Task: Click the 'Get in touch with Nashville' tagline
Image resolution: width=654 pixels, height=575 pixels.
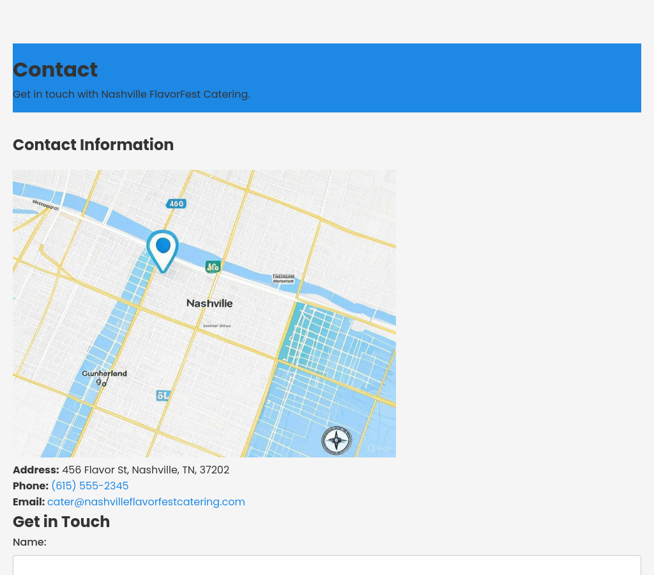Action: [131, 95]
